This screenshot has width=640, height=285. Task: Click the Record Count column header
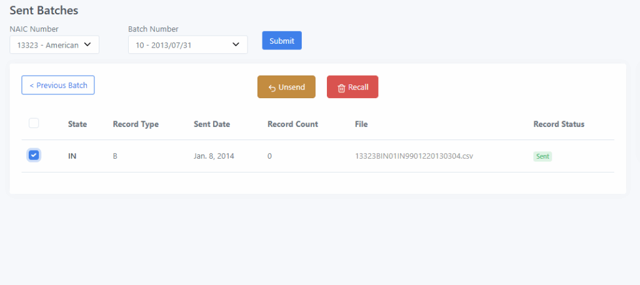point(292,124)
